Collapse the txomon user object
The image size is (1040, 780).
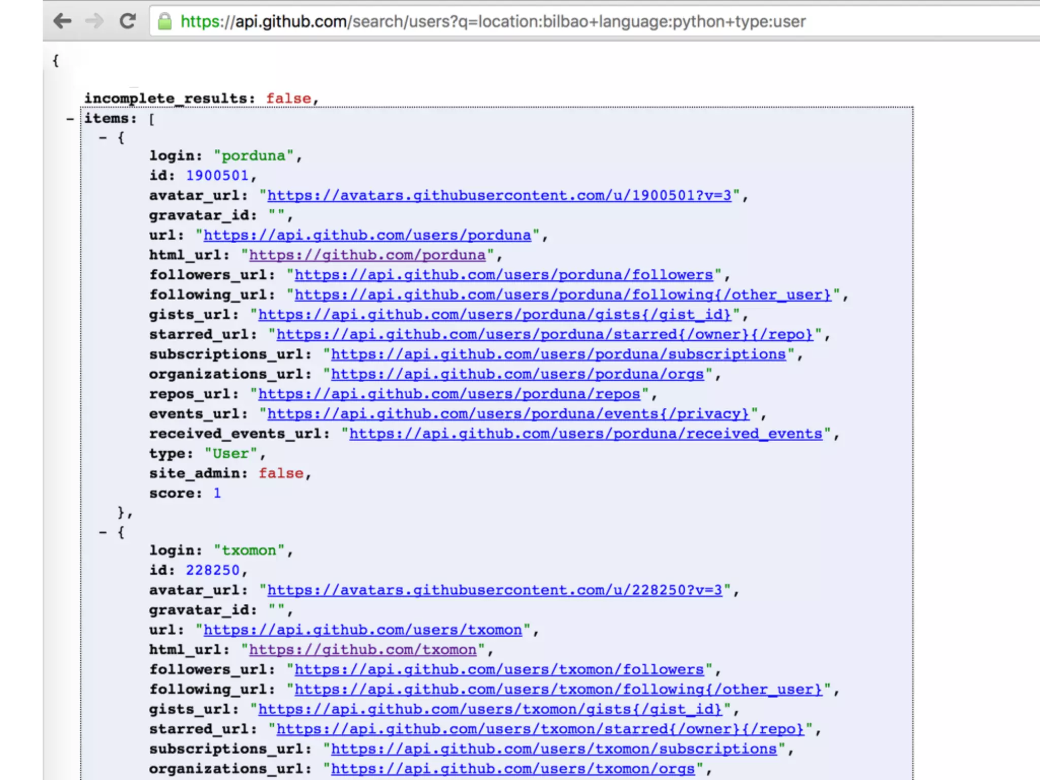103,532
